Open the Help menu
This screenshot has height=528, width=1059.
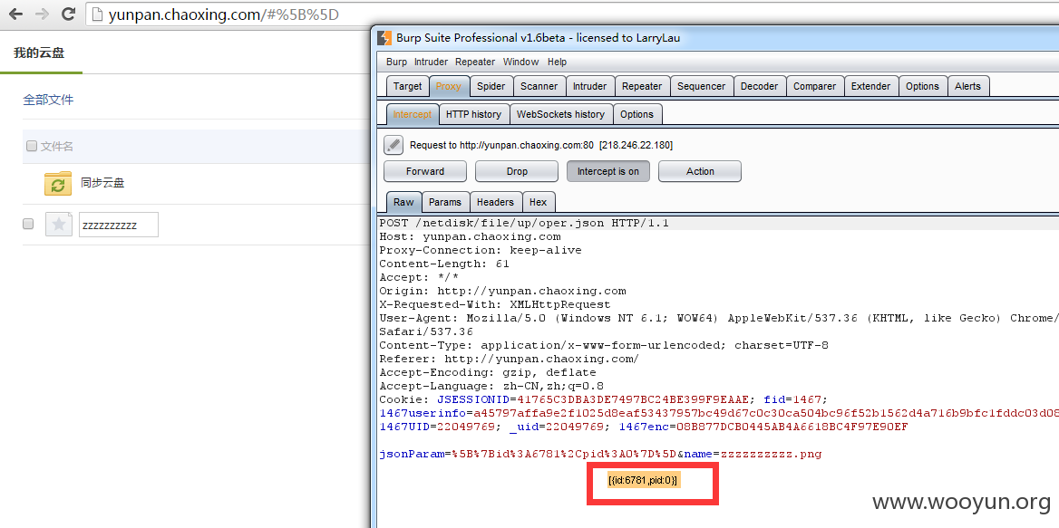tap(558, 62)
